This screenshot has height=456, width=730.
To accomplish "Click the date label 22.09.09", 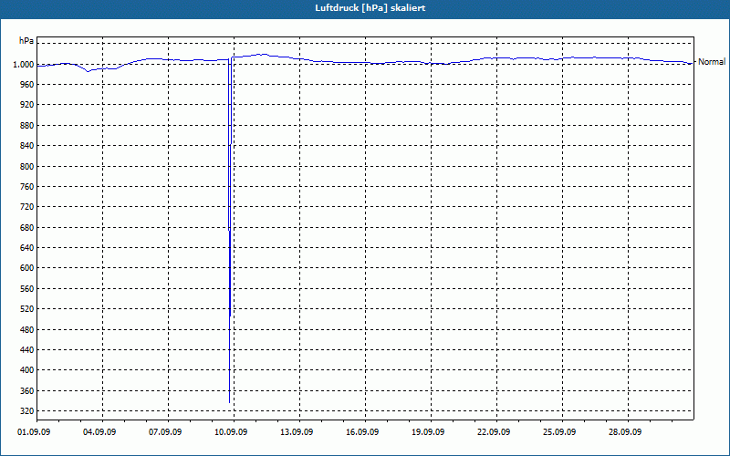I will 494,432.
